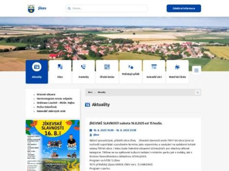Viewport: 229px width, 171px height.
Task: Click the Jíkev coat of arms logo
Action: (x=31, y=9)
